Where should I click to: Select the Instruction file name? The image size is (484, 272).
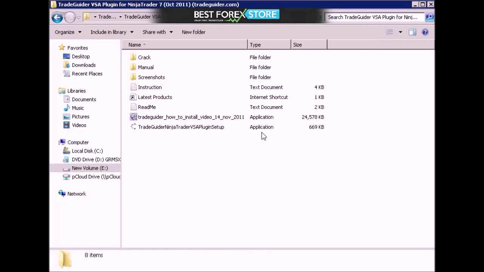point(150,87)
